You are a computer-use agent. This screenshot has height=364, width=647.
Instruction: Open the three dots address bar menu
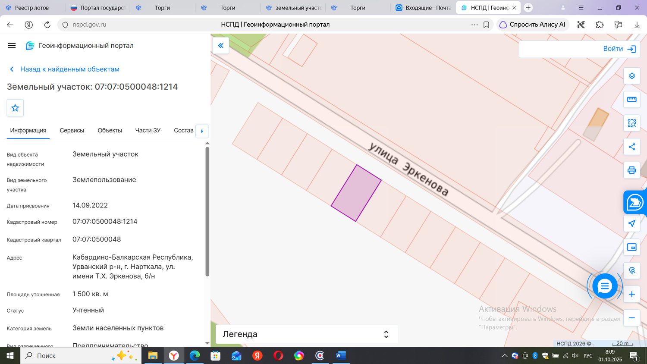(x=474, y=25)
